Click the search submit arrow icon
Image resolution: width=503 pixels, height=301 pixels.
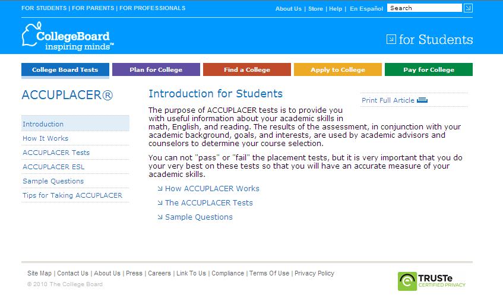point(468,8)
